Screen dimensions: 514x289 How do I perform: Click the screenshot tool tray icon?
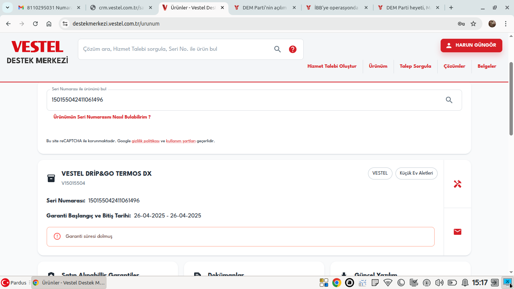(508, 282)
